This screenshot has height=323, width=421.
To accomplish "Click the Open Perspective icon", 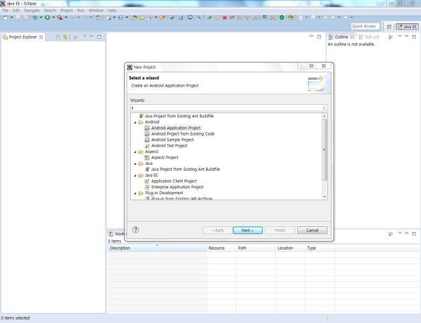I will coord(389,27).
